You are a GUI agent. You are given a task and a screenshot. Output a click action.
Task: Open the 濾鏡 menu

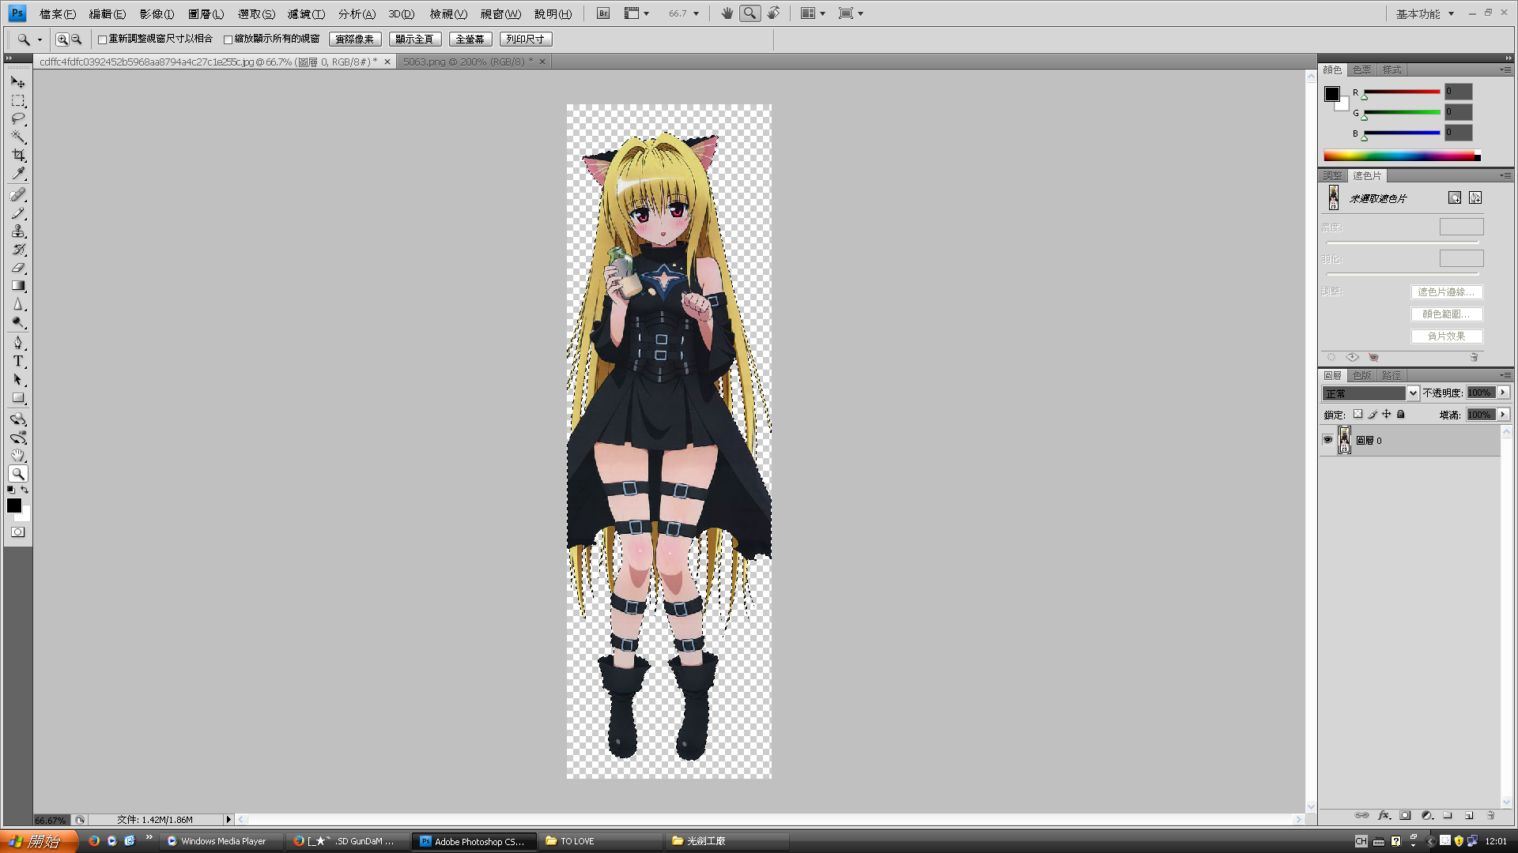[307, 13]
